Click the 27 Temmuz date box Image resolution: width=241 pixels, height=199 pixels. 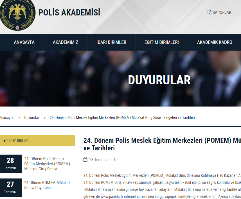pyautogui.click(x=11, y=188)
